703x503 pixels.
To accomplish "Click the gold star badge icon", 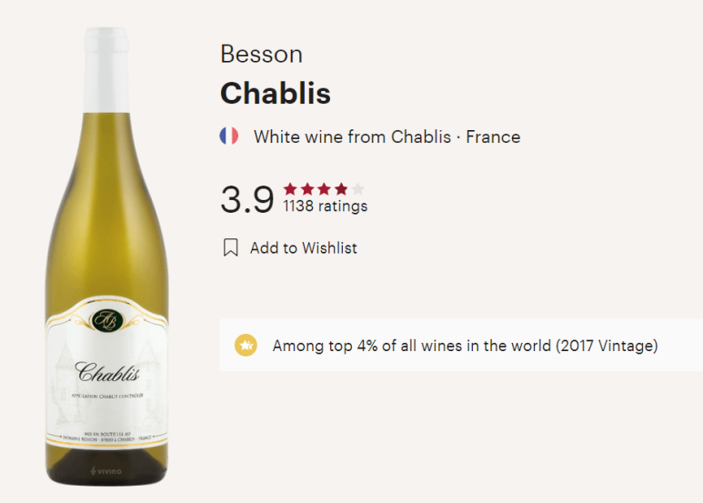I will coord(246,346).
